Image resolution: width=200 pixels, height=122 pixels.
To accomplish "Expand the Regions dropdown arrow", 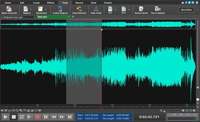I will point(31,9).
